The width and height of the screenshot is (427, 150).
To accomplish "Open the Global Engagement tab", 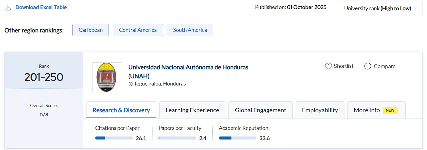I will coord(260,110).
